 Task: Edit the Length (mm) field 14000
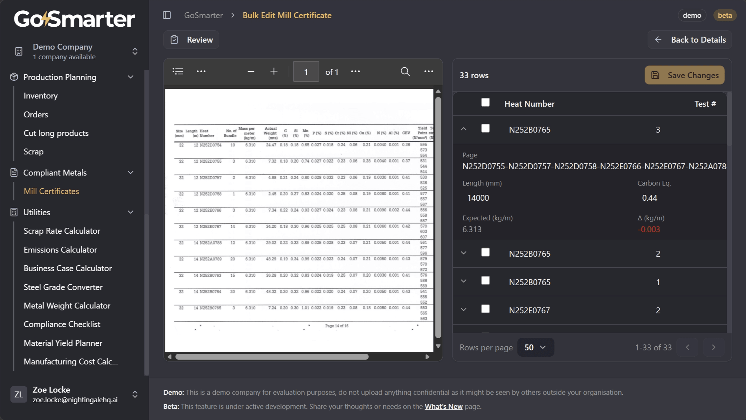click(x=478, y=198)
